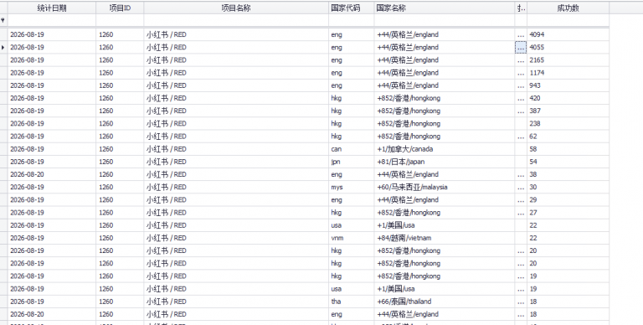
Task: Open the ellipsis button in the 420 row
Action: pyautogui.click(x=522, y=99)
